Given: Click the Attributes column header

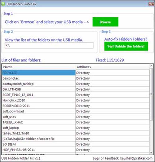Looking at the screenshot, I should pos(113,67).
